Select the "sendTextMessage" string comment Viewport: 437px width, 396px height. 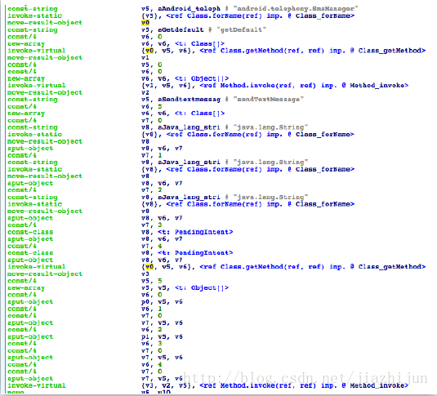(x=269, y=100)
